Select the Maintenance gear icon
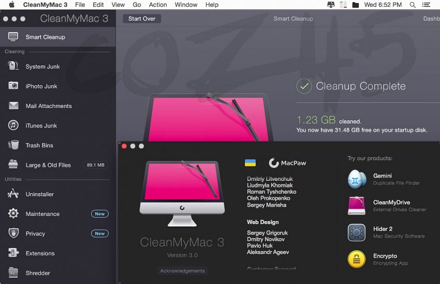The height and width of the screenshot is (284, 440). click(13, 213)
